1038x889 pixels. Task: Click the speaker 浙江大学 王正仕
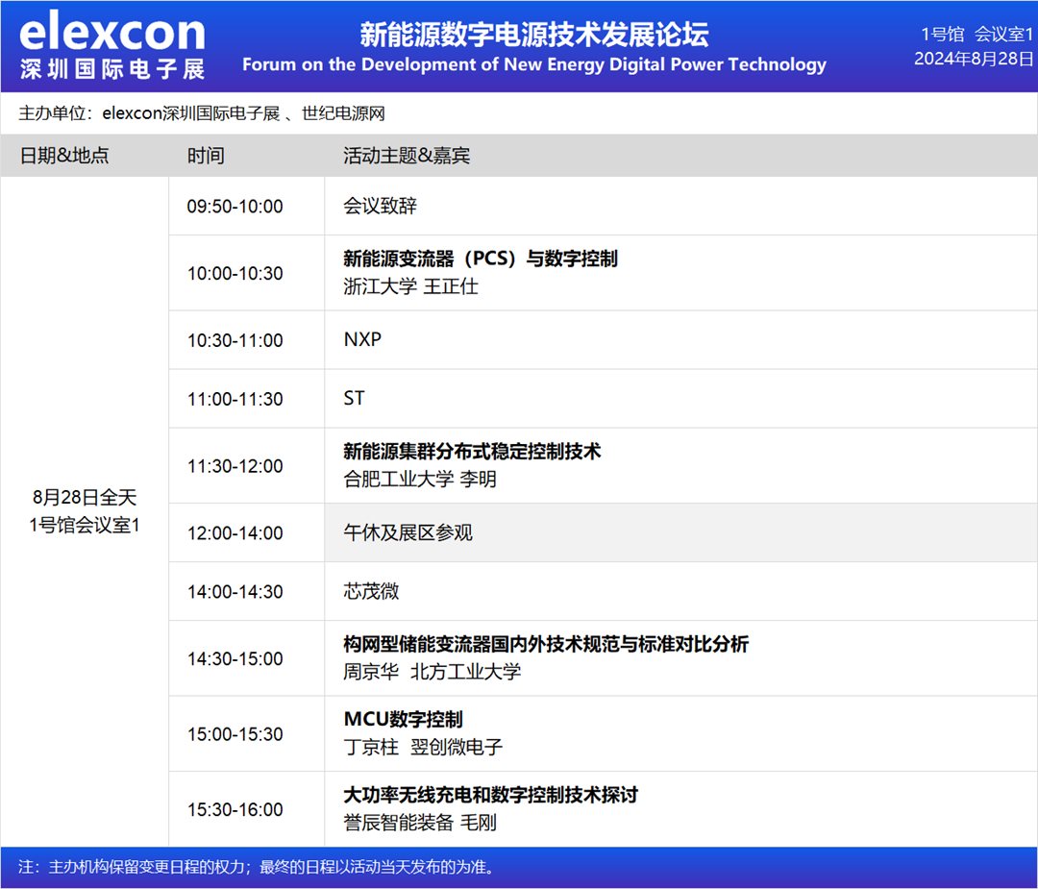tap(410, 286)
